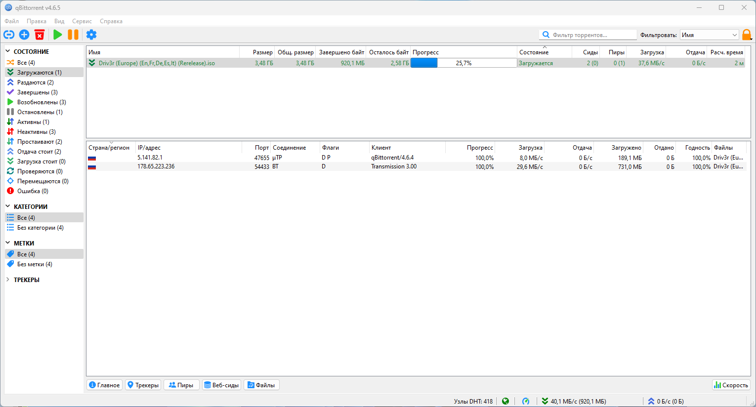The width and height of the screenshot is (756, 407).
Task: Open settings with the blue gear icon
Action: coord(91,35)
